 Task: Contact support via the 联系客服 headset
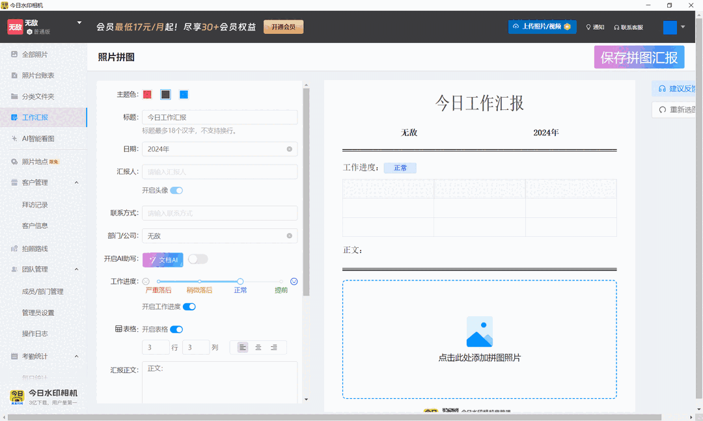(x=627, y=27)
